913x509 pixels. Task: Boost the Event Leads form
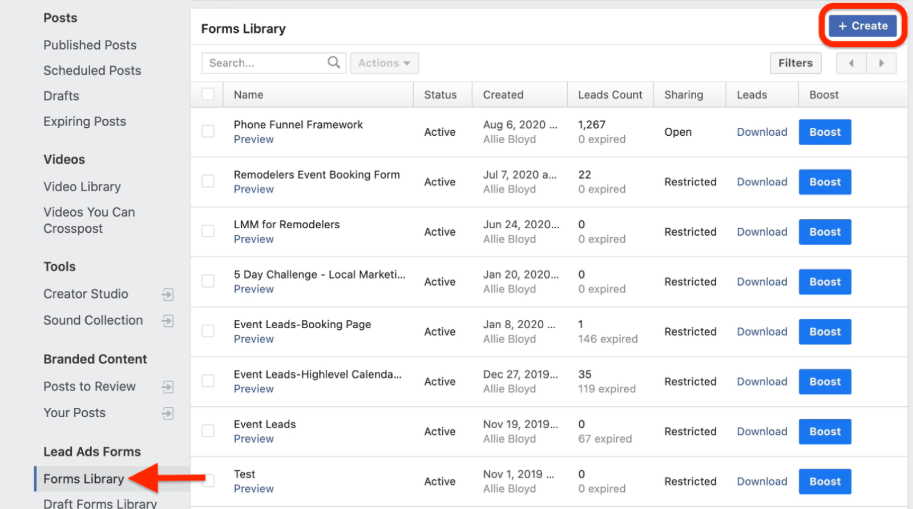pos(825,431)
